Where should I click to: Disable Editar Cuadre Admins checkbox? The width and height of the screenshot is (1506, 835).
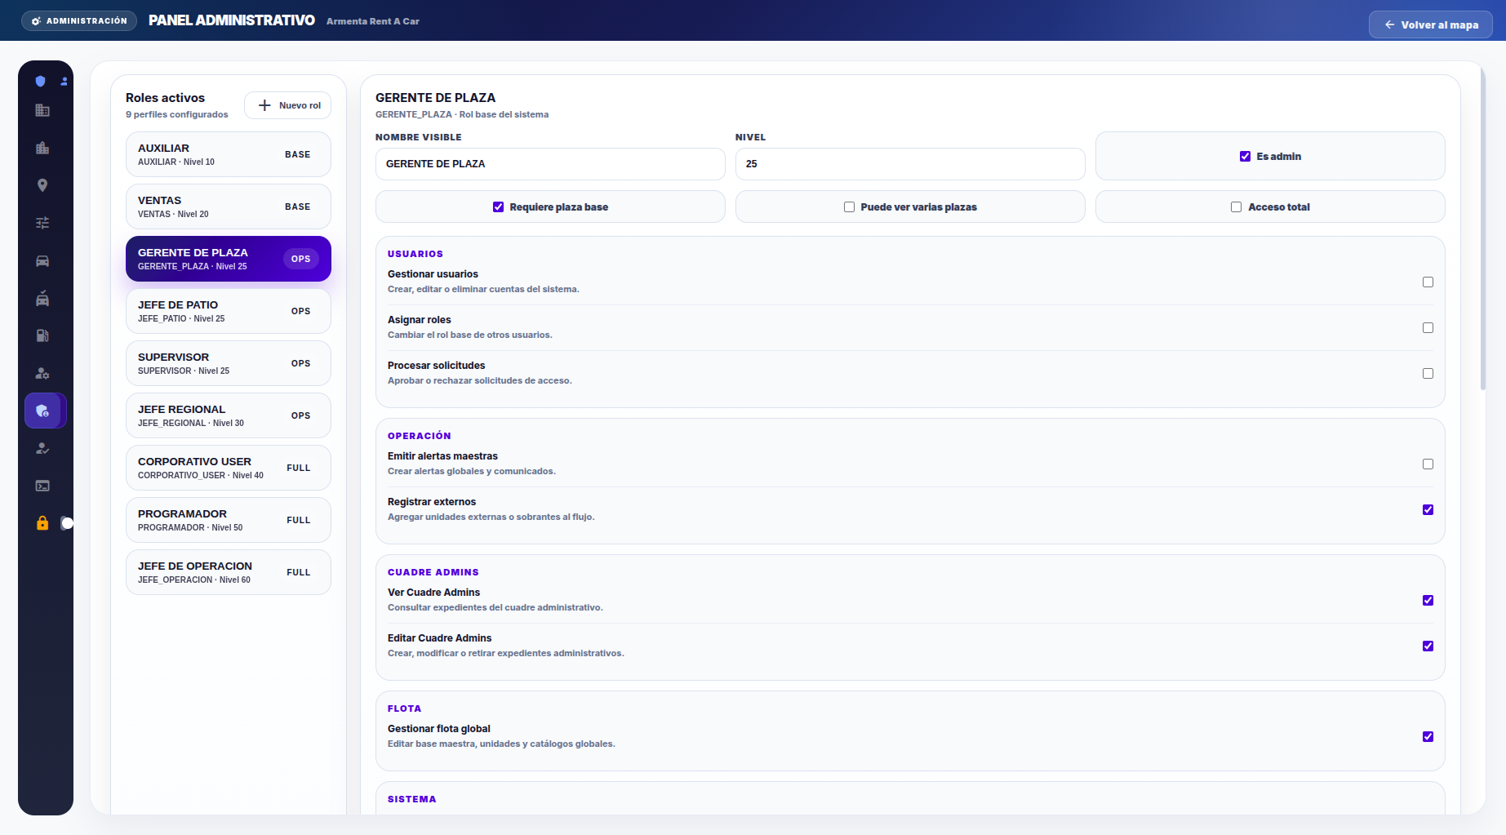coord(1428,646)
